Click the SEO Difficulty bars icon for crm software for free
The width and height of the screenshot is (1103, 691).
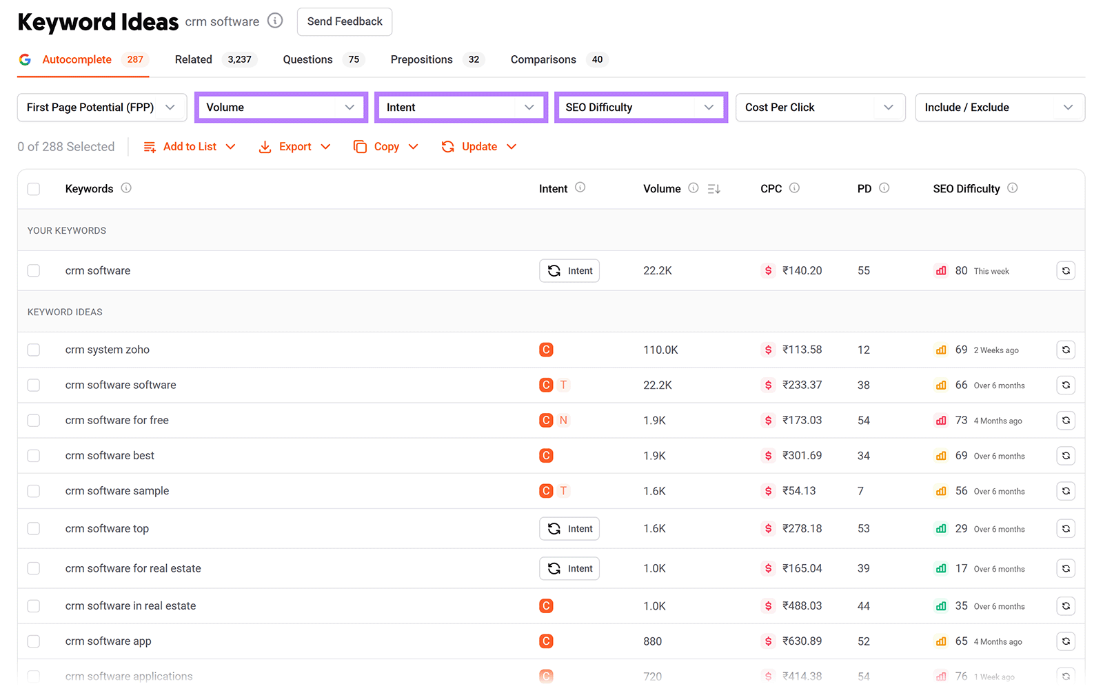click(940, 420)
